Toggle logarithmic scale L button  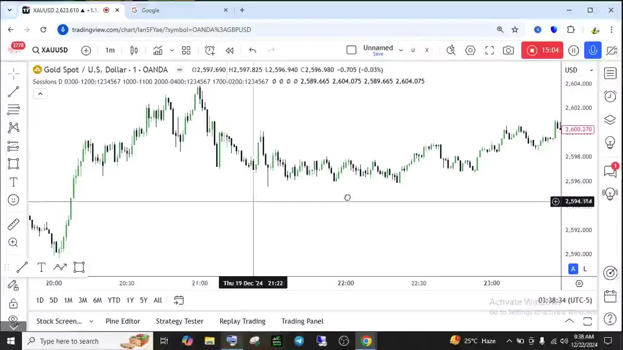585,269
